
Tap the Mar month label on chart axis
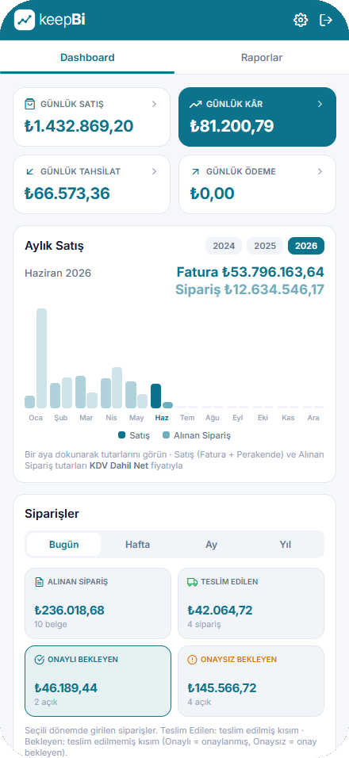[86, 418]
